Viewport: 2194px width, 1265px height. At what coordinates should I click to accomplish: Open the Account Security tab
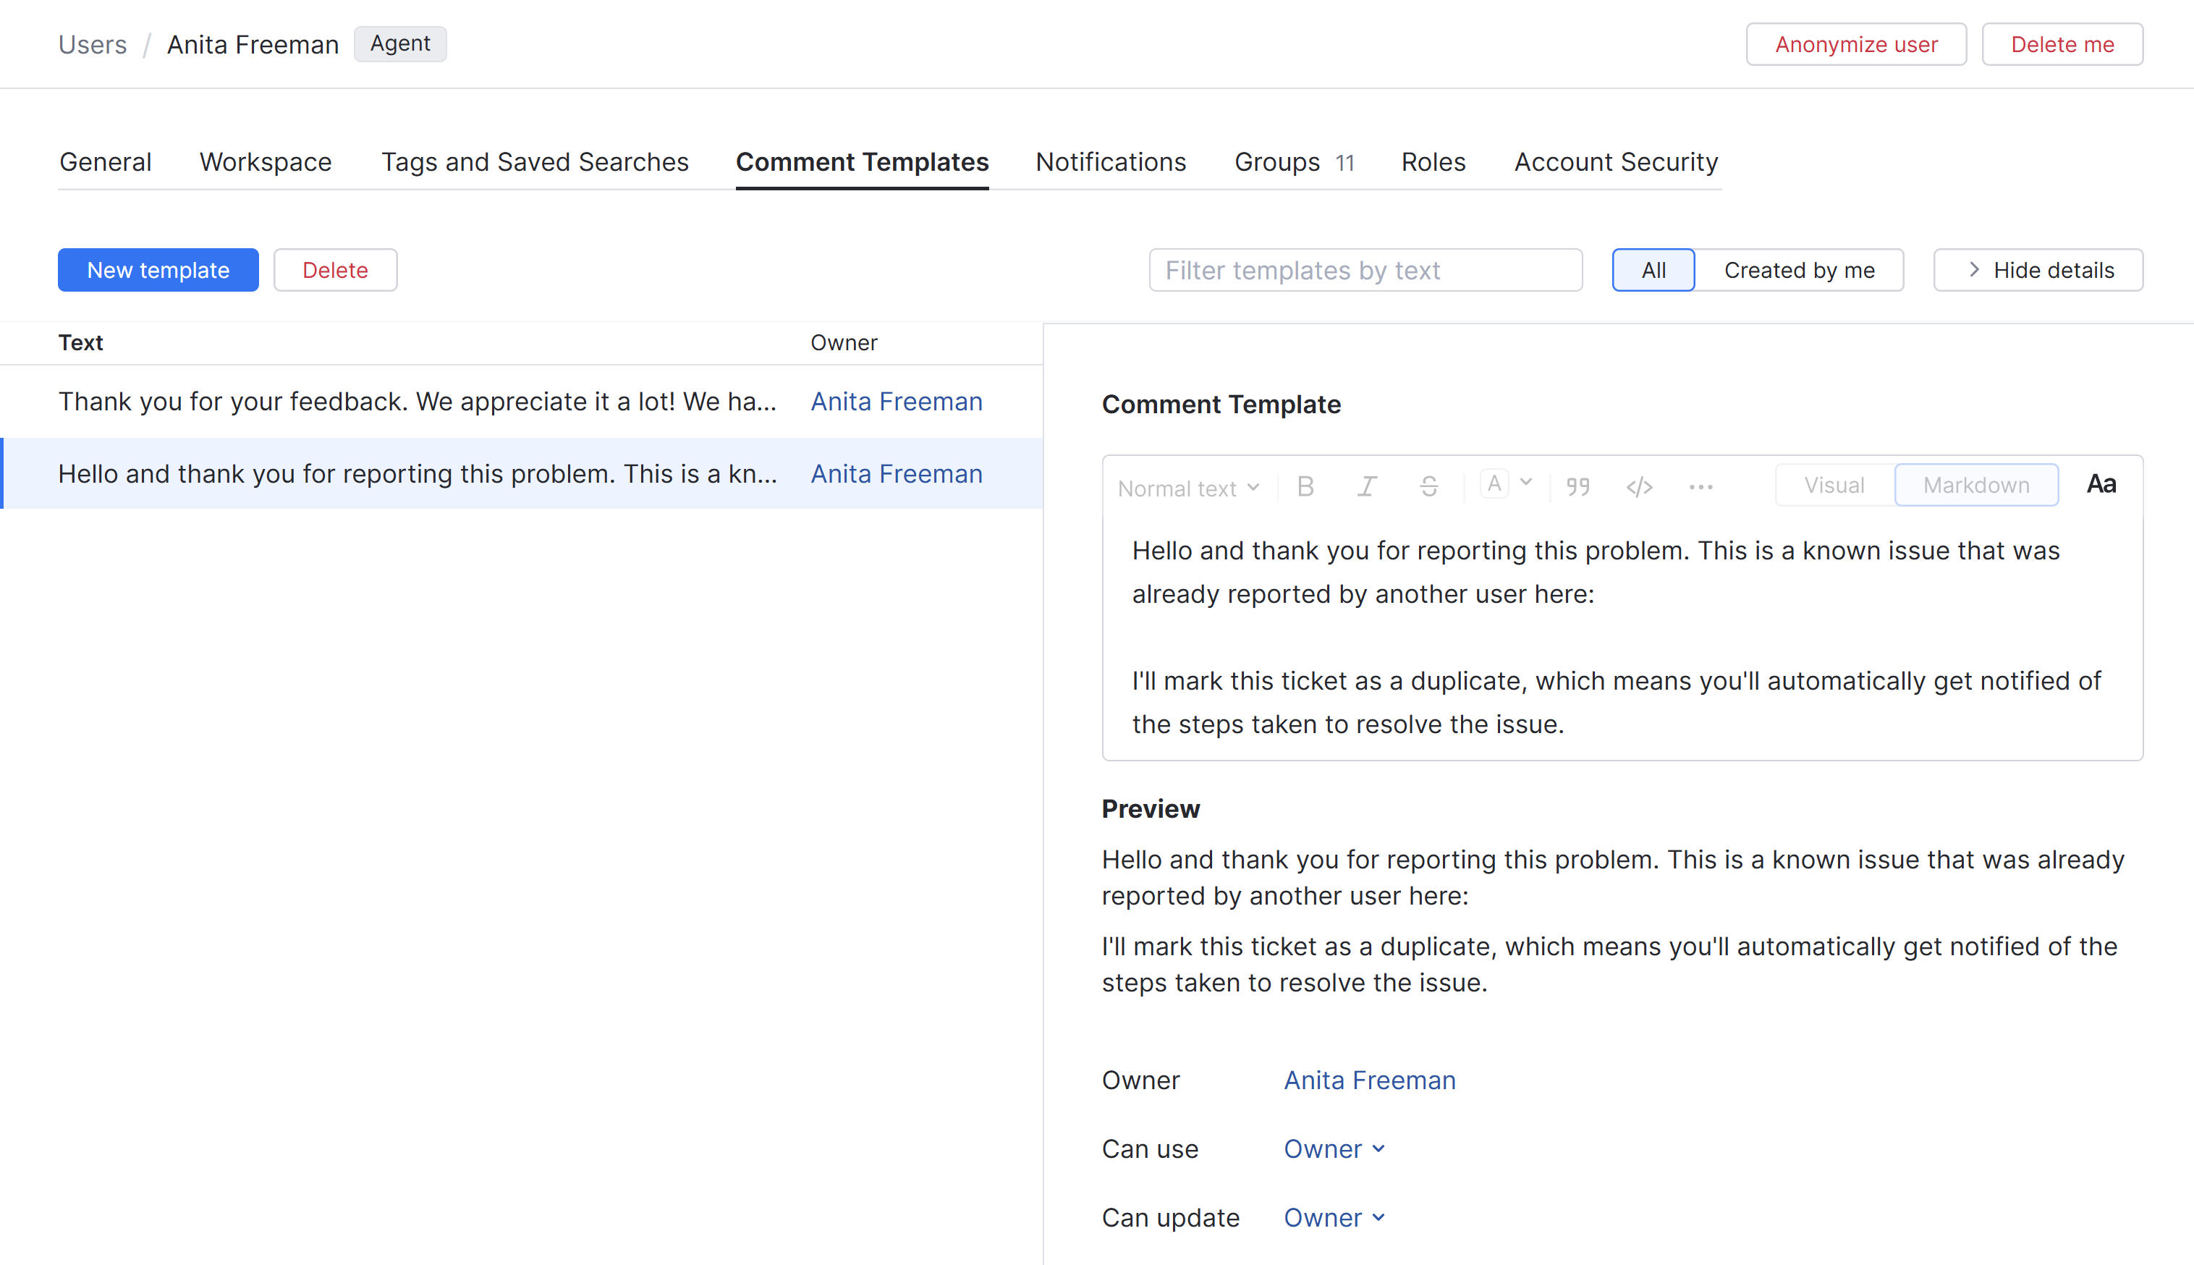click(1616, 161)
